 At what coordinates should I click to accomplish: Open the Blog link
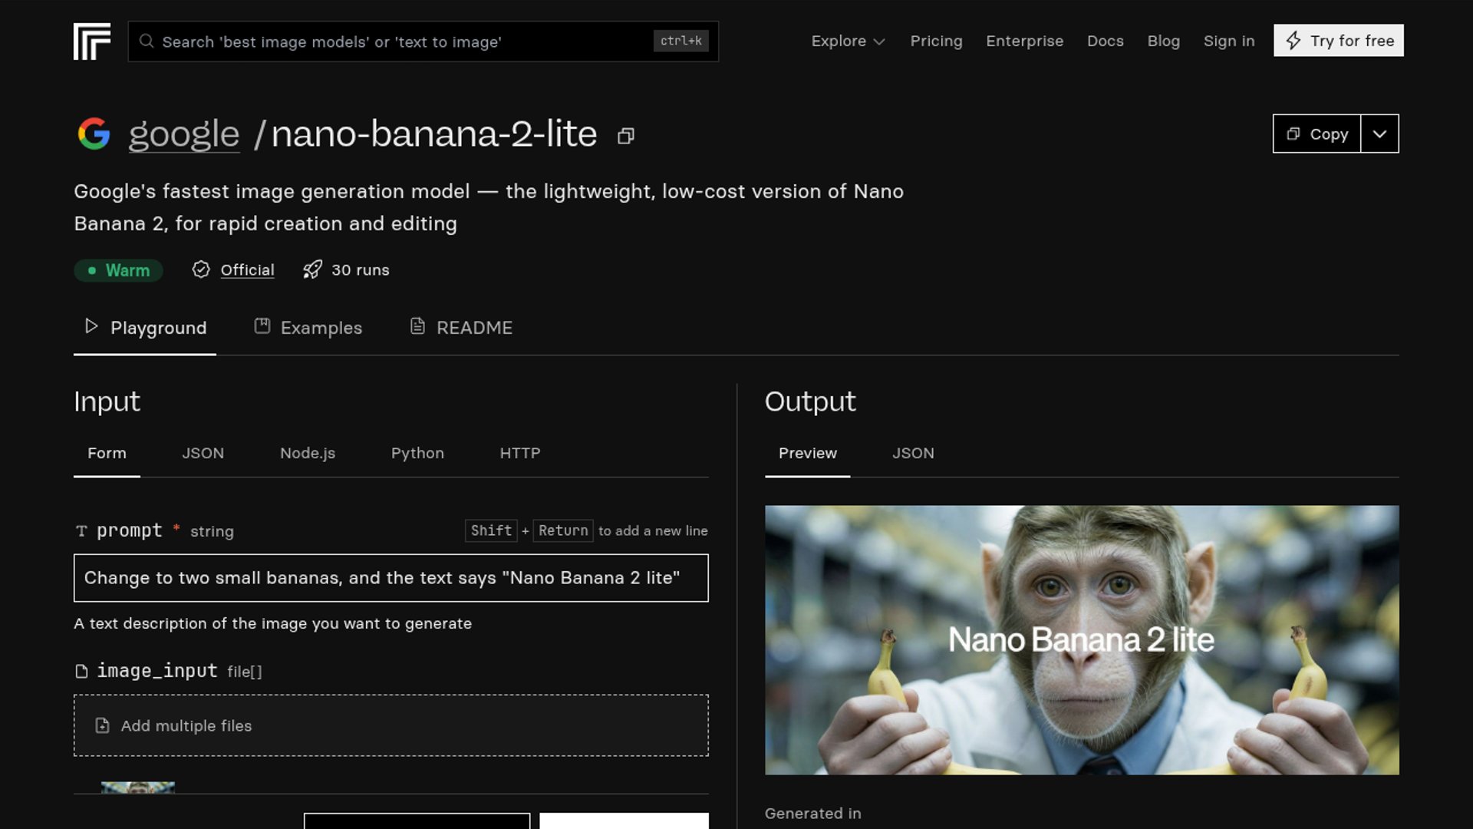(x=1164, y=41)
